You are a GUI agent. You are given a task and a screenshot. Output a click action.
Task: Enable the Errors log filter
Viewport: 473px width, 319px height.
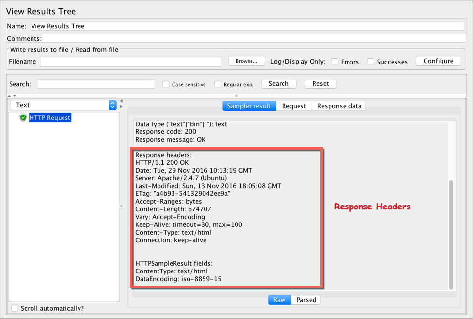(x=334, y=62)
